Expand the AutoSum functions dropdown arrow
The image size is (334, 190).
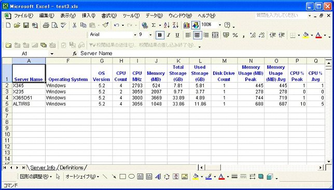160,25
